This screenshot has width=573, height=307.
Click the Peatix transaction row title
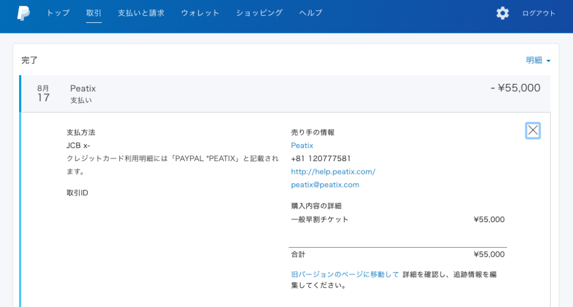click(x=83, y=88)
